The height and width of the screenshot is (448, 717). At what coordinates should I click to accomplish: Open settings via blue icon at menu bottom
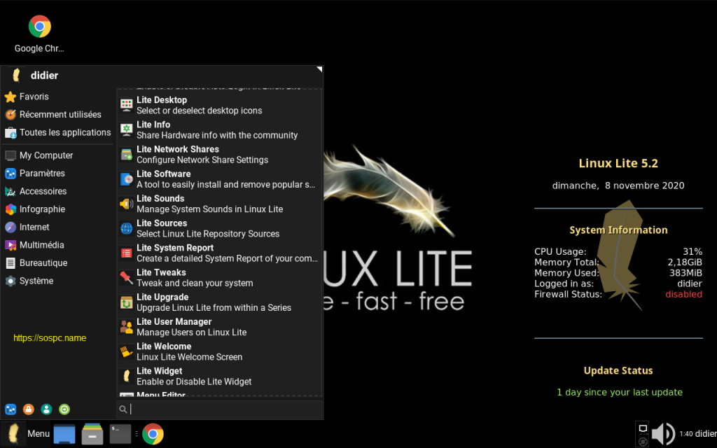(x=11, y=409)
